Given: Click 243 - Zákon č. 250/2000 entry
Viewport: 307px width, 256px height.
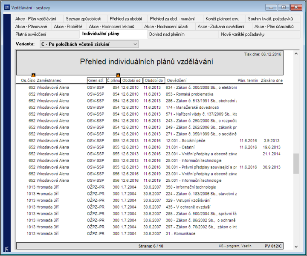Looking at the screenshot, I should pyautogui.click(x=201, y=121).
